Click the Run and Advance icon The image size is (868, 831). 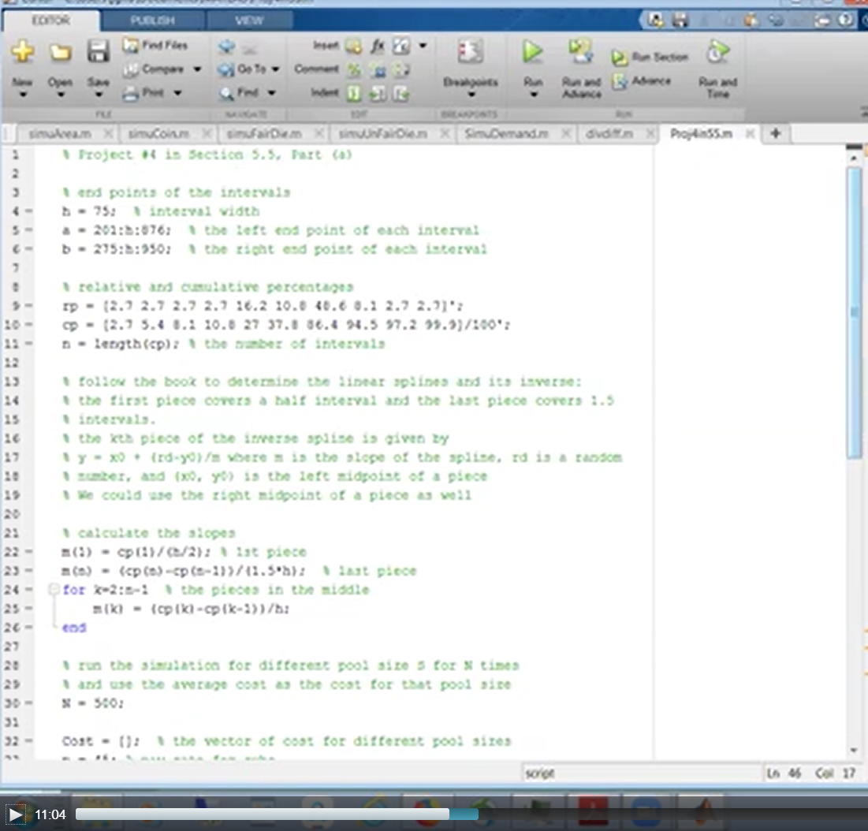(x=581, y=52)
